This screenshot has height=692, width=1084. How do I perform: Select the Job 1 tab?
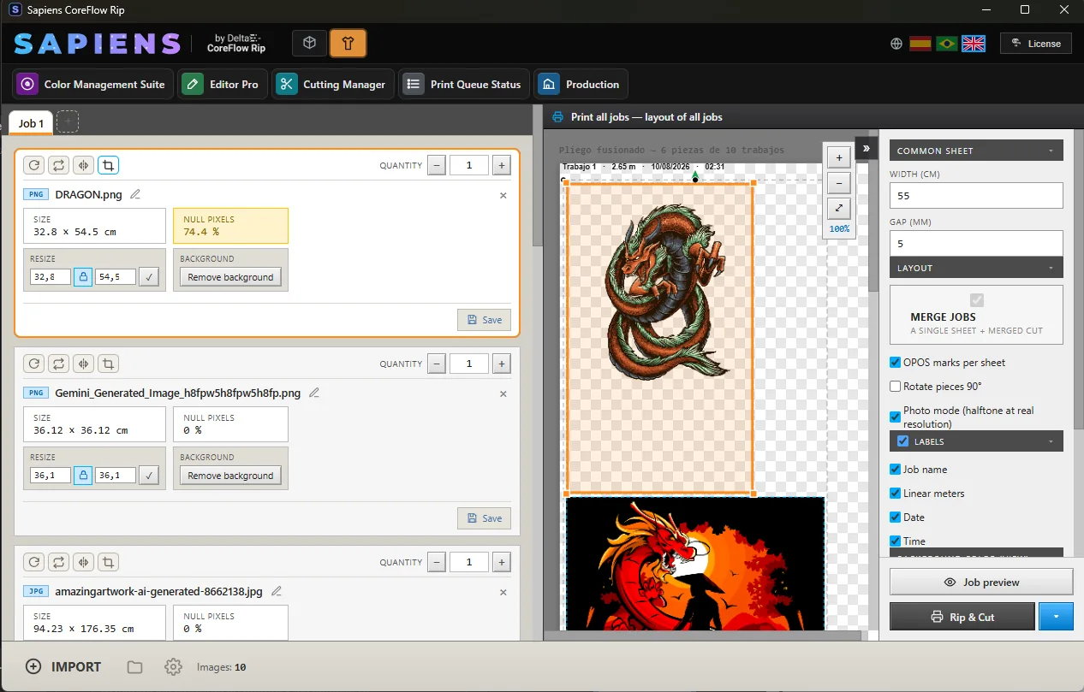(31, 123)
